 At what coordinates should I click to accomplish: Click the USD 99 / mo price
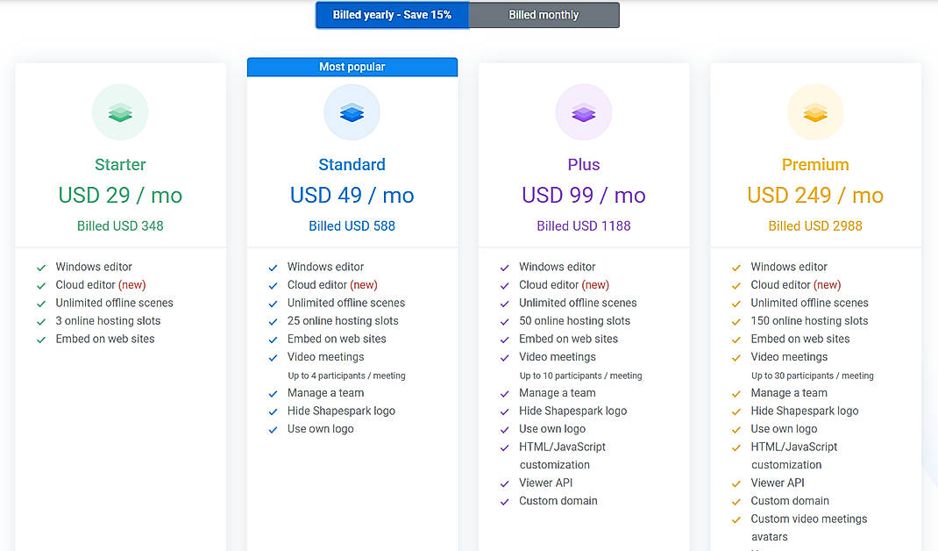click(583, 196)
